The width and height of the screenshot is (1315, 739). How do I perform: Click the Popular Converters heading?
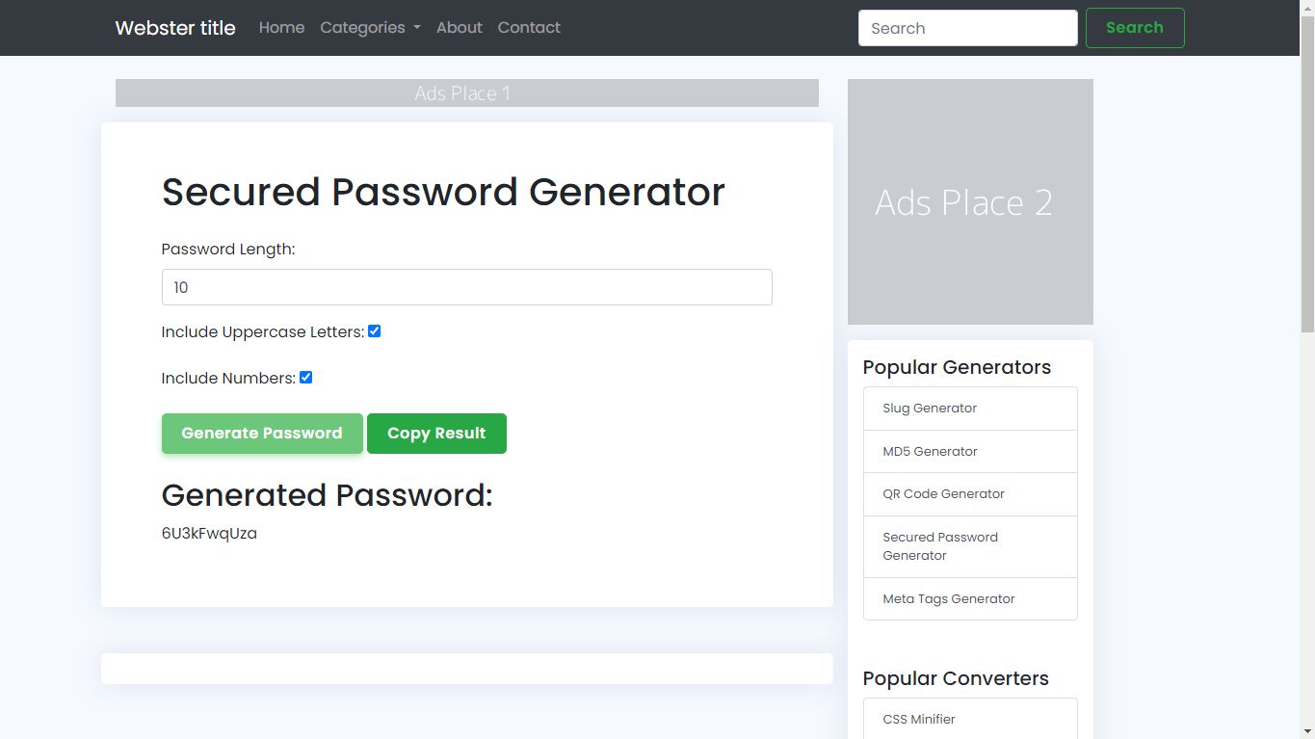pyautogui.click(x=956, y=678)
